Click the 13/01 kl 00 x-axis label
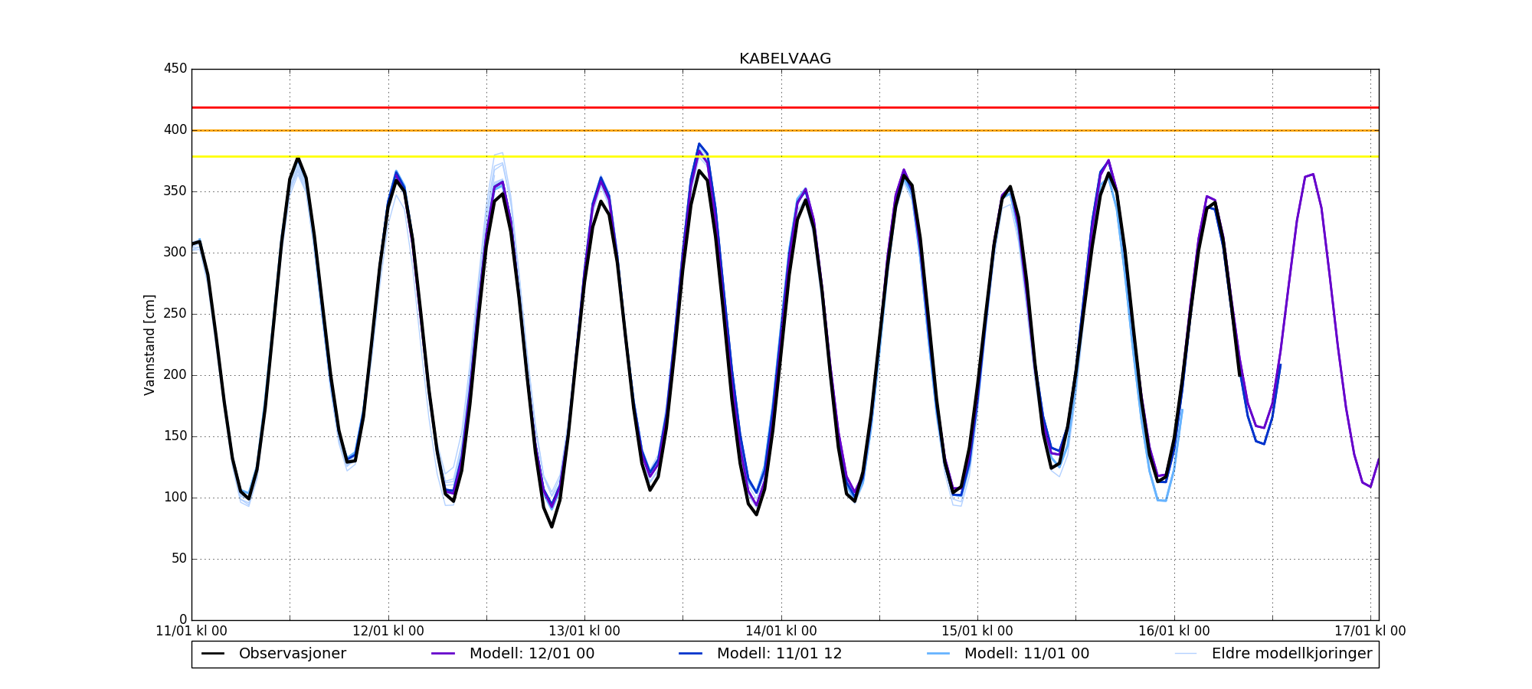 coord(584,632)
